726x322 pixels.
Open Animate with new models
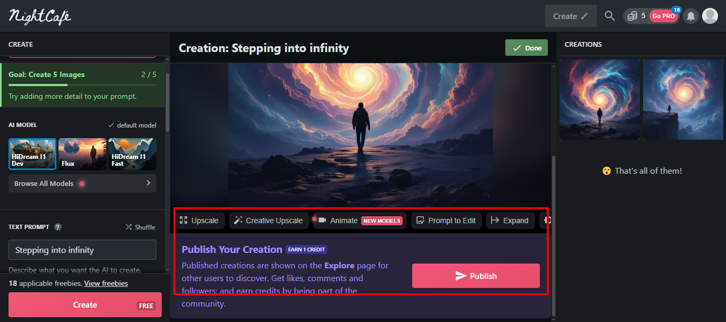360,221
